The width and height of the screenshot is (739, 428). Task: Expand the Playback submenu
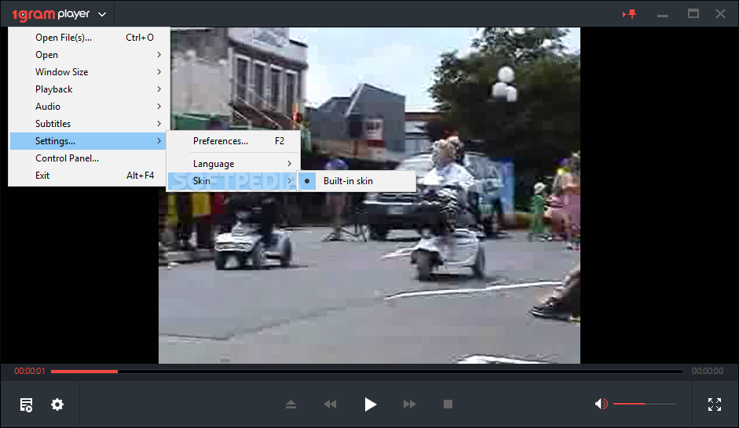88,89
